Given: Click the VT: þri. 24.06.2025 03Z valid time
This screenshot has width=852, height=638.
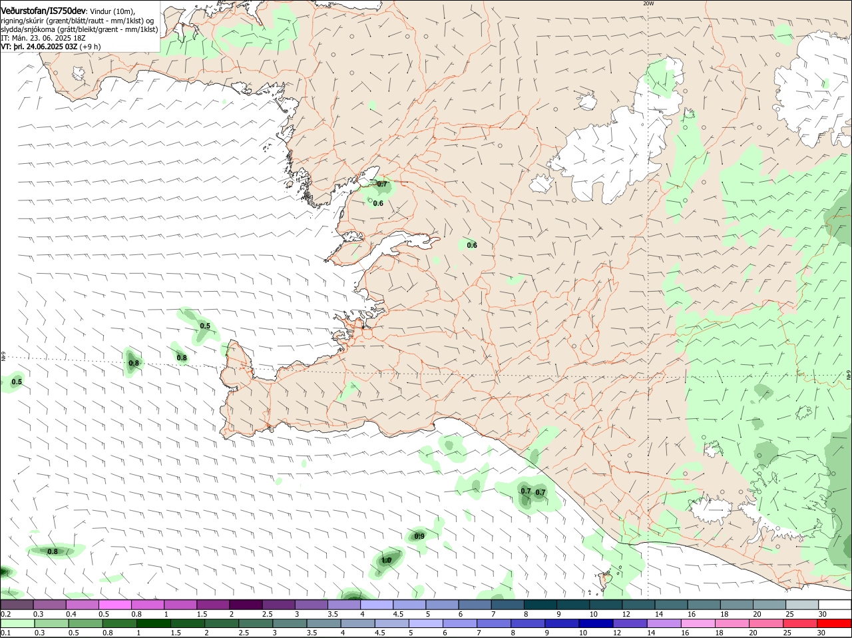Looking at the screenshot, I should point(39,47).
